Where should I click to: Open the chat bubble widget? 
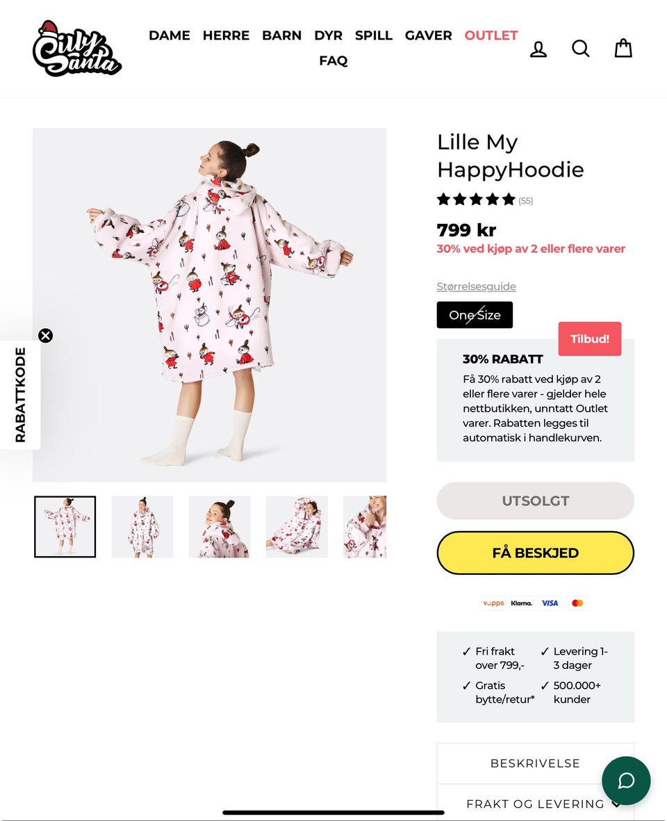[626, 781]
